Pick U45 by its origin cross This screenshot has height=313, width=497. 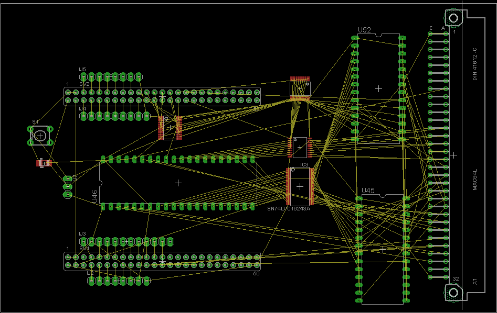click(383, 250)
